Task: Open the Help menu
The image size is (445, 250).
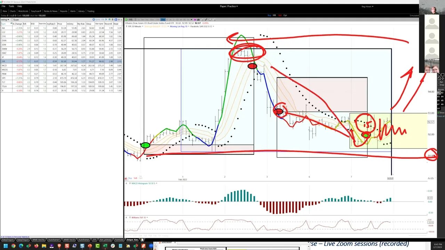Action: 19,6
